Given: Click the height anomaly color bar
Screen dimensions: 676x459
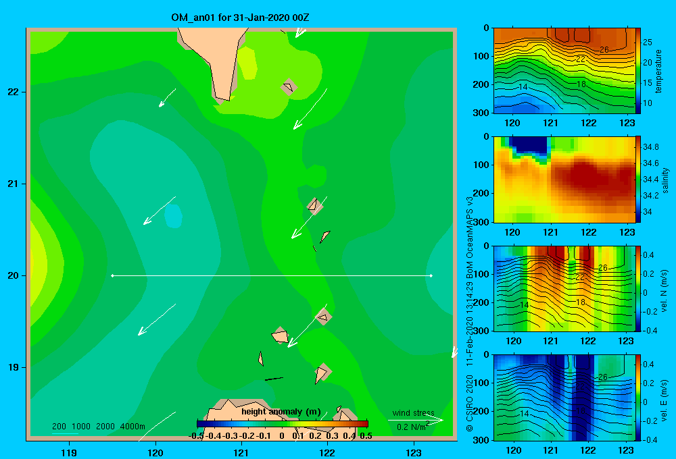Looking at the screenshot, I should click(283, 424).
